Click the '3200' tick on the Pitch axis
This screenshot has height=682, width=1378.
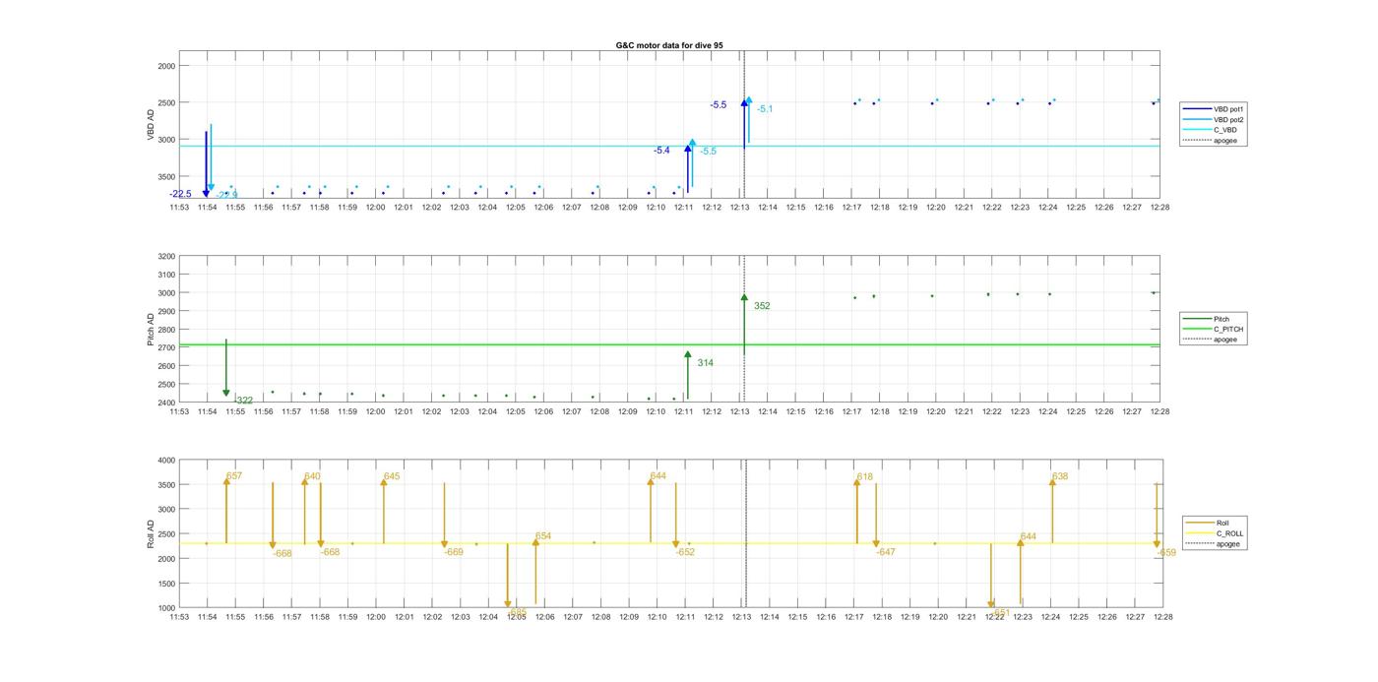point(165,257)
